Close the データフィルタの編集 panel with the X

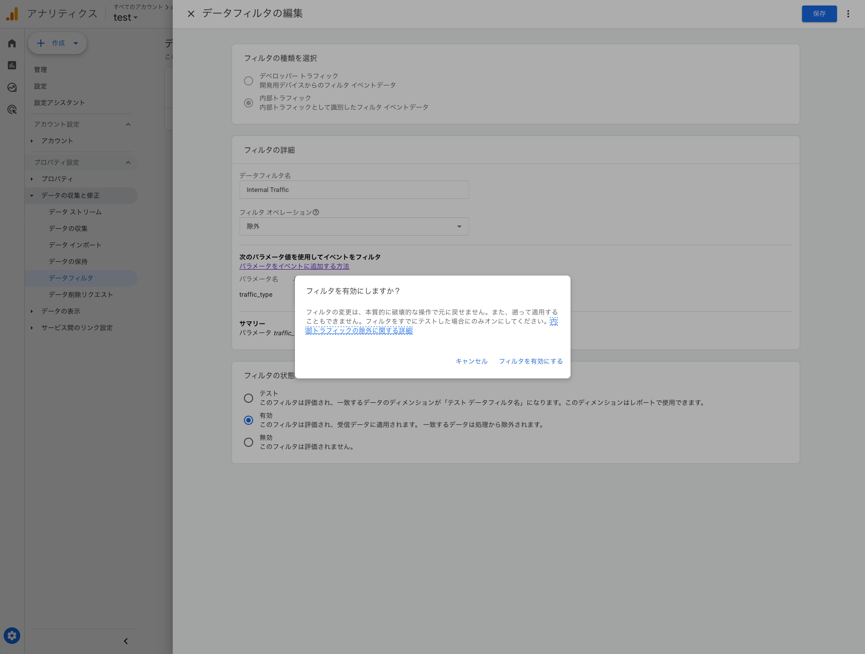click(x=191, y=14)
